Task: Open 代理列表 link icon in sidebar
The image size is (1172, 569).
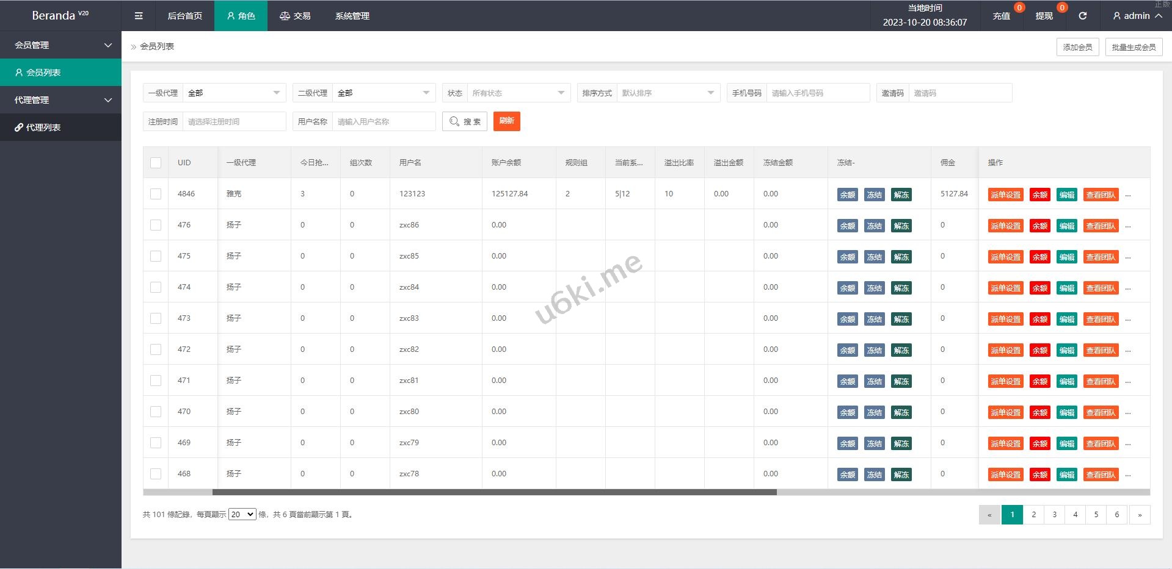Action: tap(19, 127)
